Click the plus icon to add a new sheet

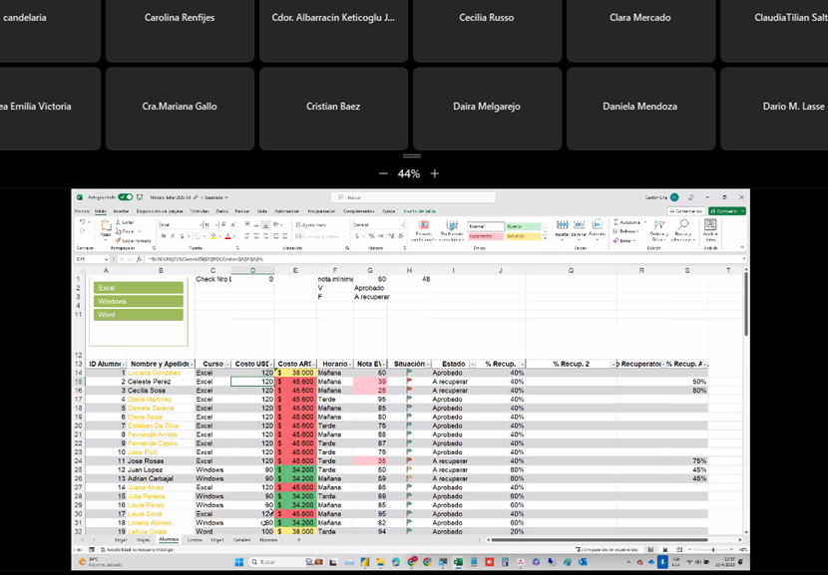[x=298, y=540]
